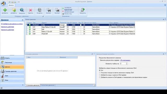Screen dimensions: 167x94
Task: Click the По умолчанию link
Action: (125, 60)
